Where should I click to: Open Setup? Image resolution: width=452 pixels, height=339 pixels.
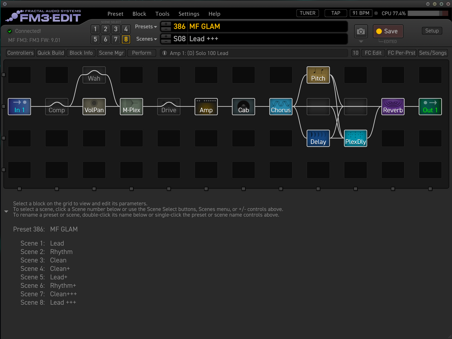point(432,31)
